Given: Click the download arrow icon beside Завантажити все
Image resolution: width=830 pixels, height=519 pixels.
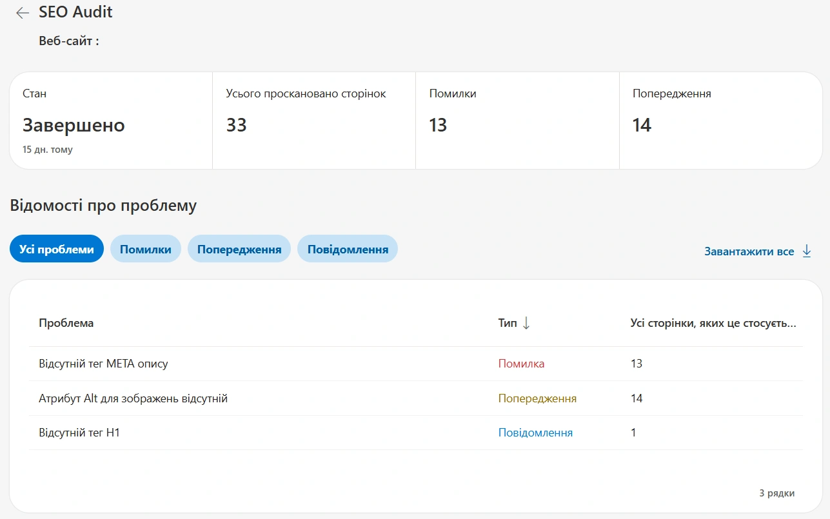Looking at the screenshot, I should [807, 251].
